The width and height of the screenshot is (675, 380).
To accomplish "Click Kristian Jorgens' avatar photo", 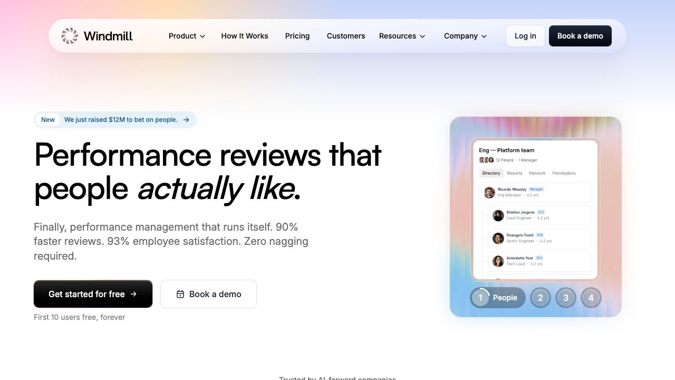I will (498, 215).
